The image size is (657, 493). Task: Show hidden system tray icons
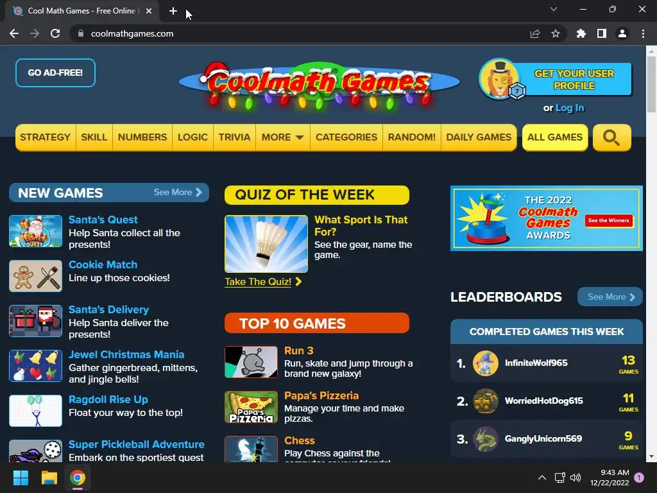pos(542,478)
